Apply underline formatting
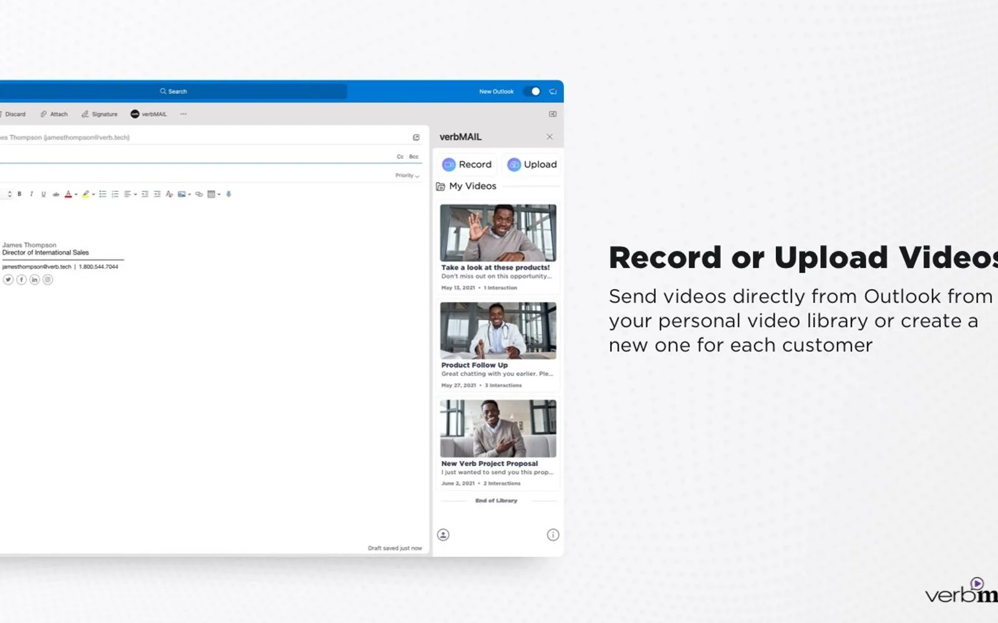The height and width of the screenshot is (623, 998). (44, 194)
